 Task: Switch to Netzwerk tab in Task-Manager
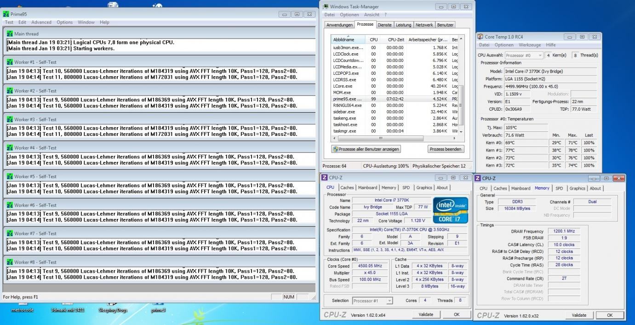(424, 25)
